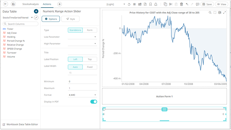Click the scissors cut icon

click(x=171, y=4)
